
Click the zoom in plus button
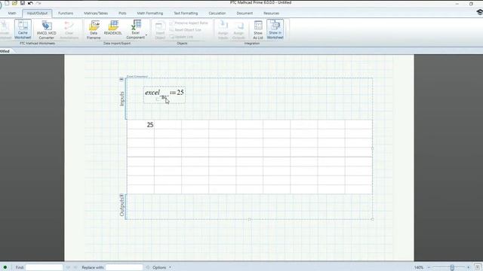coord(468,267)
